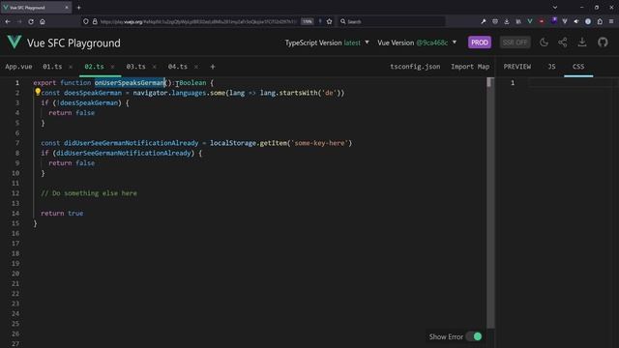Screen dimensions: 619x348
Task: Open the list all tabs chevron
Action: 555,8
